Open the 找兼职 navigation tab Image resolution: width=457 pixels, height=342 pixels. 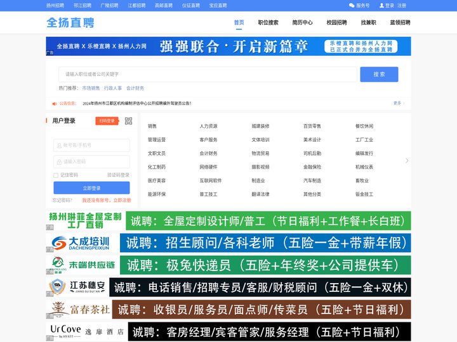(368, 22)
